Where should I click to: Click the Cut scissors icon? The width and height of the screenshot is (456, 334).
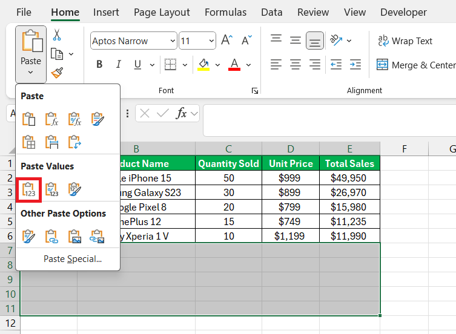(57, 34)
